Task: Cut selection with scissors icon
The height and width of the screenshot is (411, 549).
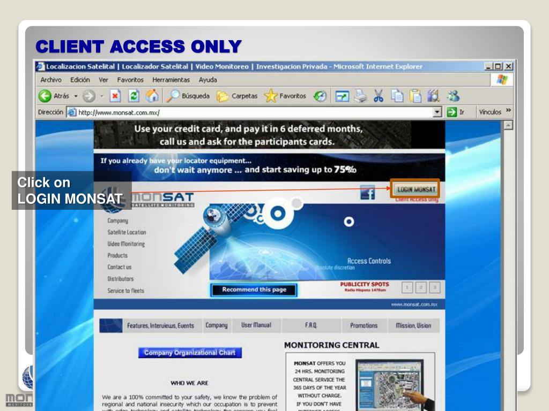Action: click(x=379, y=96)
